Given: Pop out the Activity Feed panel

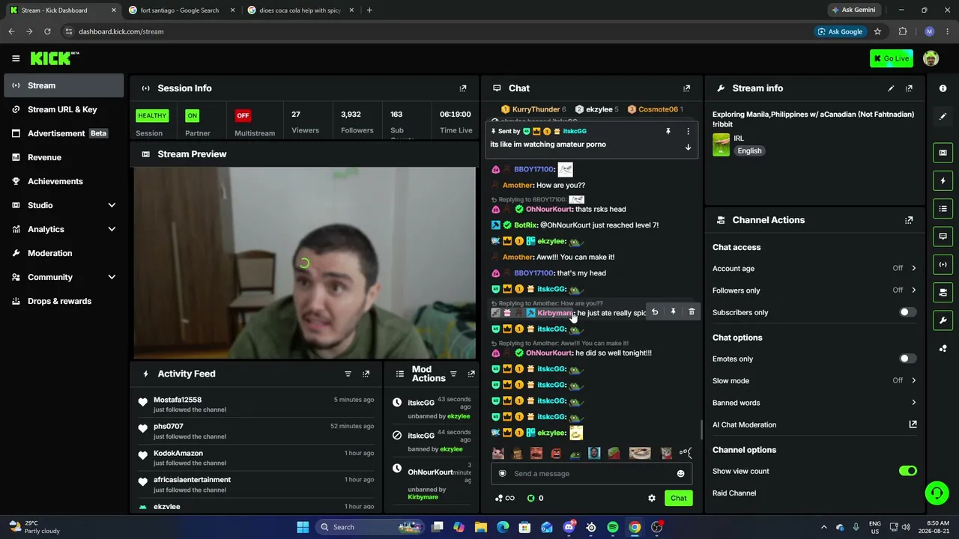Looking at the screenshot, I should [366, 374].
